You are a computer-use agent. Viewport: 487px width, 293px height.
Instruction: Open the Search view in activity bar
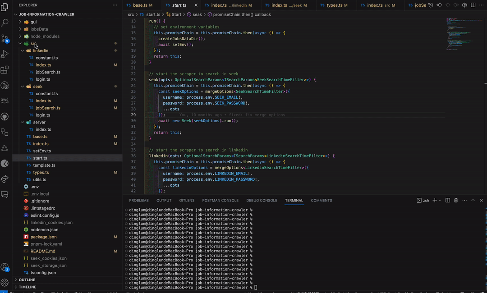[x=5, y=23]
